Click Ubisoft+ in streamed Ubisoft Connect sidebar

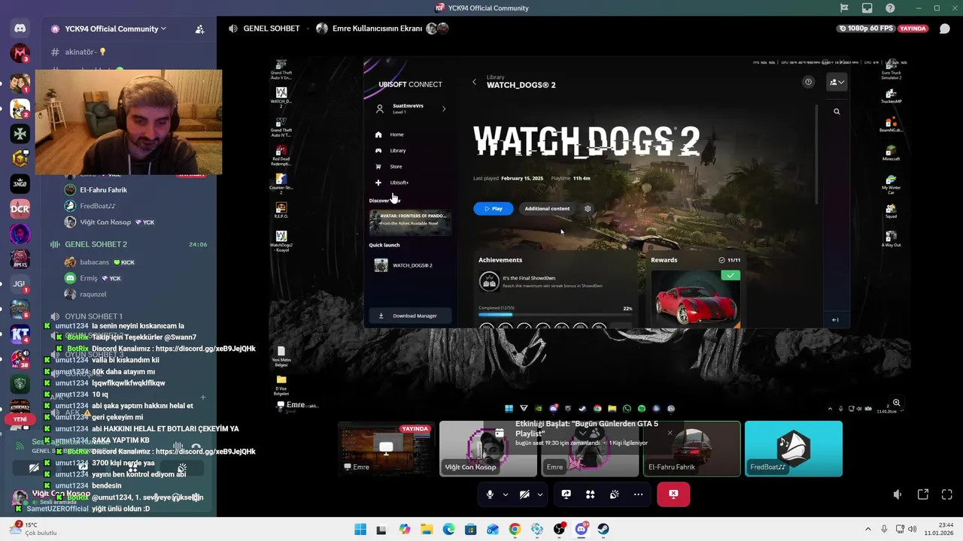tap(399, 183)
